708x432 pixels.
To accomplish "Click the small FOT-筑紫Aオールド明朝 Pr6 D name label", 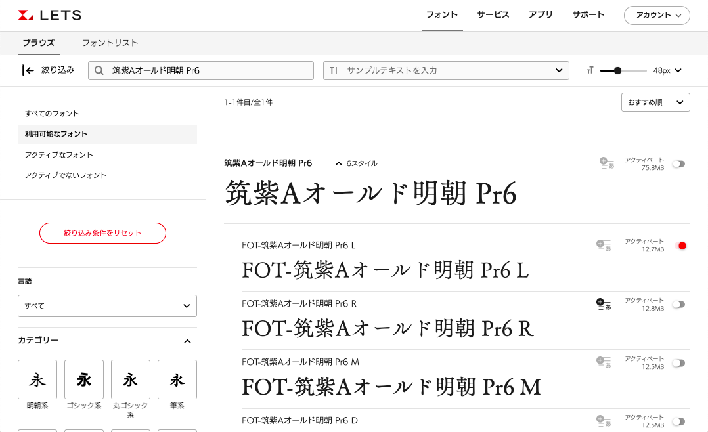I will [x=299, y=421].
